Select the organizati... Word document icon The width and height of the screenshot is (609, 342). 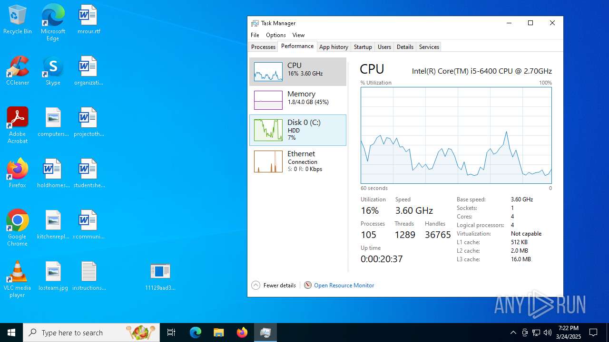(x=88, y=71)
